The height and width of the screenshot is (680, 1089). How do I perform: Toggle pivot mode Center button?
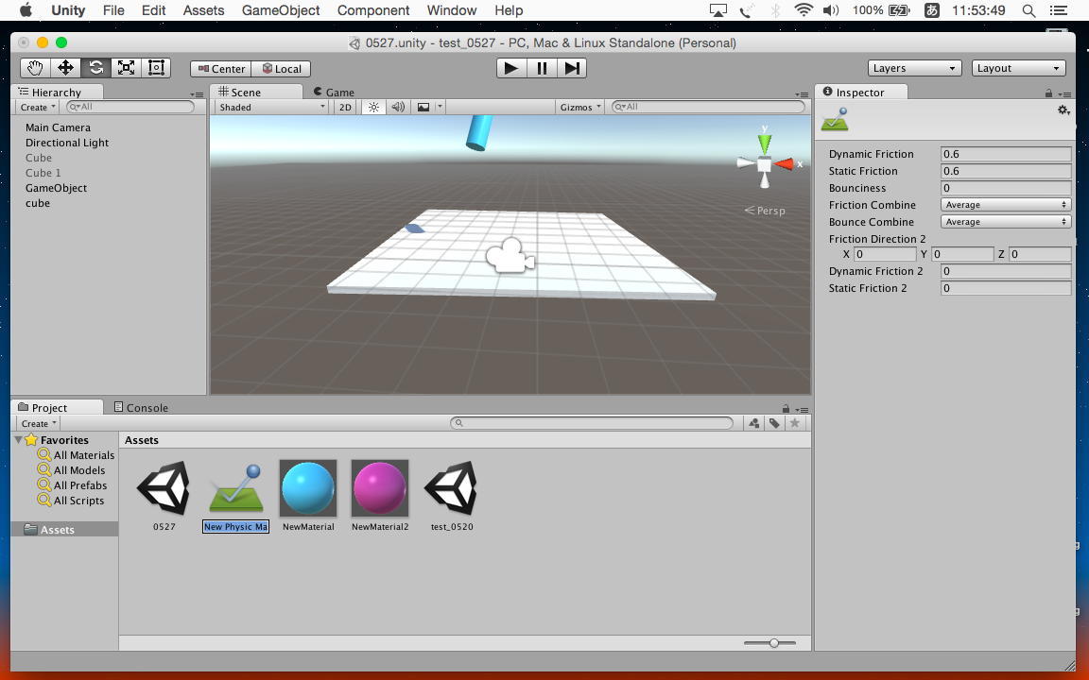pyautogui.click(x=221, y=69)
